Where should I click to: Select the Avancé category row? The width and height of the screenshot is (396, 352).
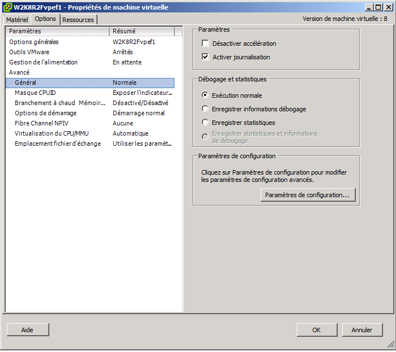pyautogui.click(x=90, y=72)
